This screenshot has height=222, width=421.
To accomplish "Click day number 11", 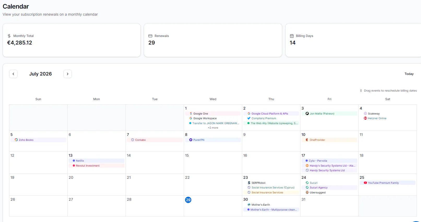I will click(x=361, y=135).
